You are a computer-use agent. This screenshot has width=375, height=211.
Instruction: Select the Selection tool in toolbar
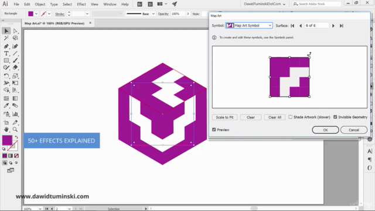click(6, 31)
